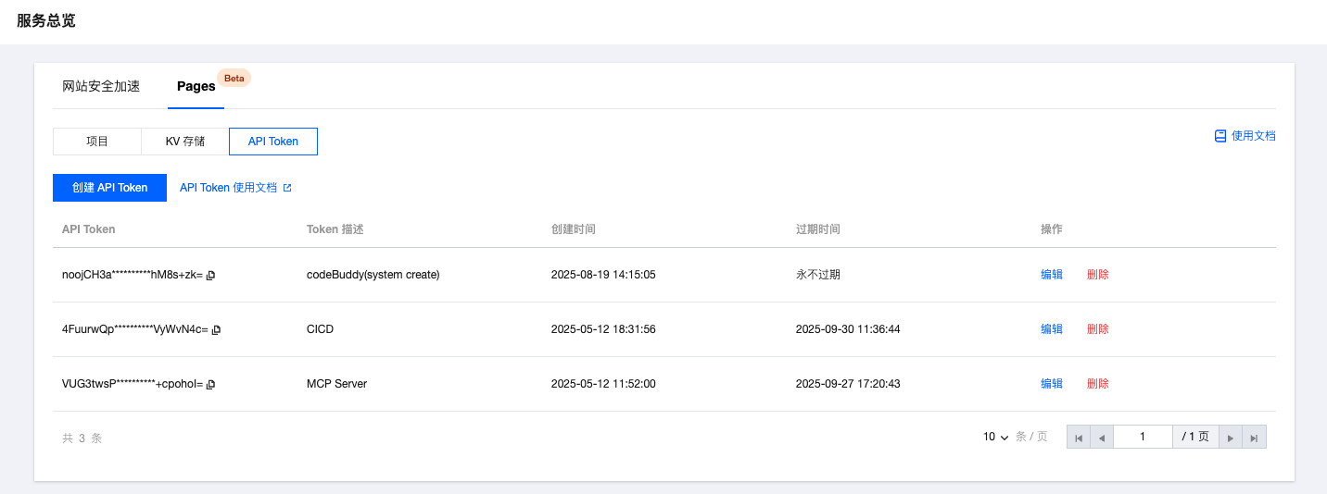Copy the 4FuurwQp API token
The height and width of the screenshot is (494, 1327).
click(x=217, y=330)
